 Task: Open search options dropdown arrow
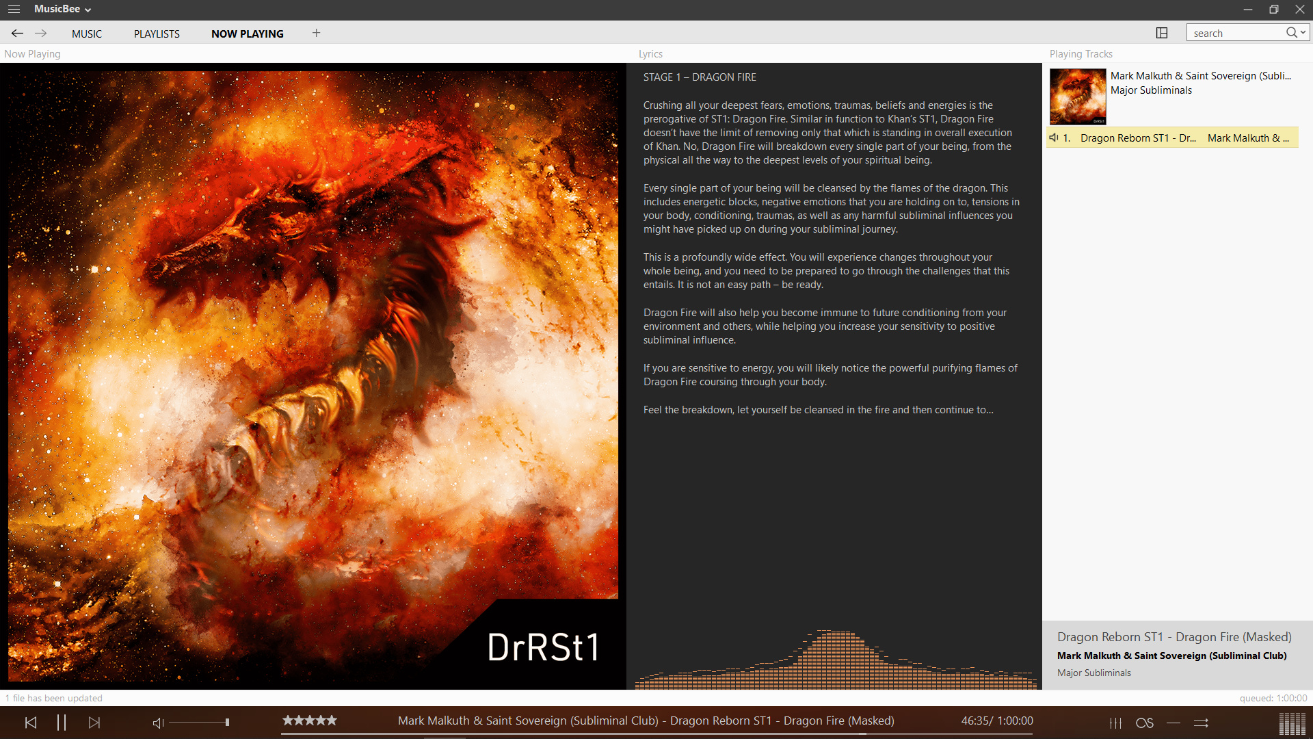(x=1303, y=32)
